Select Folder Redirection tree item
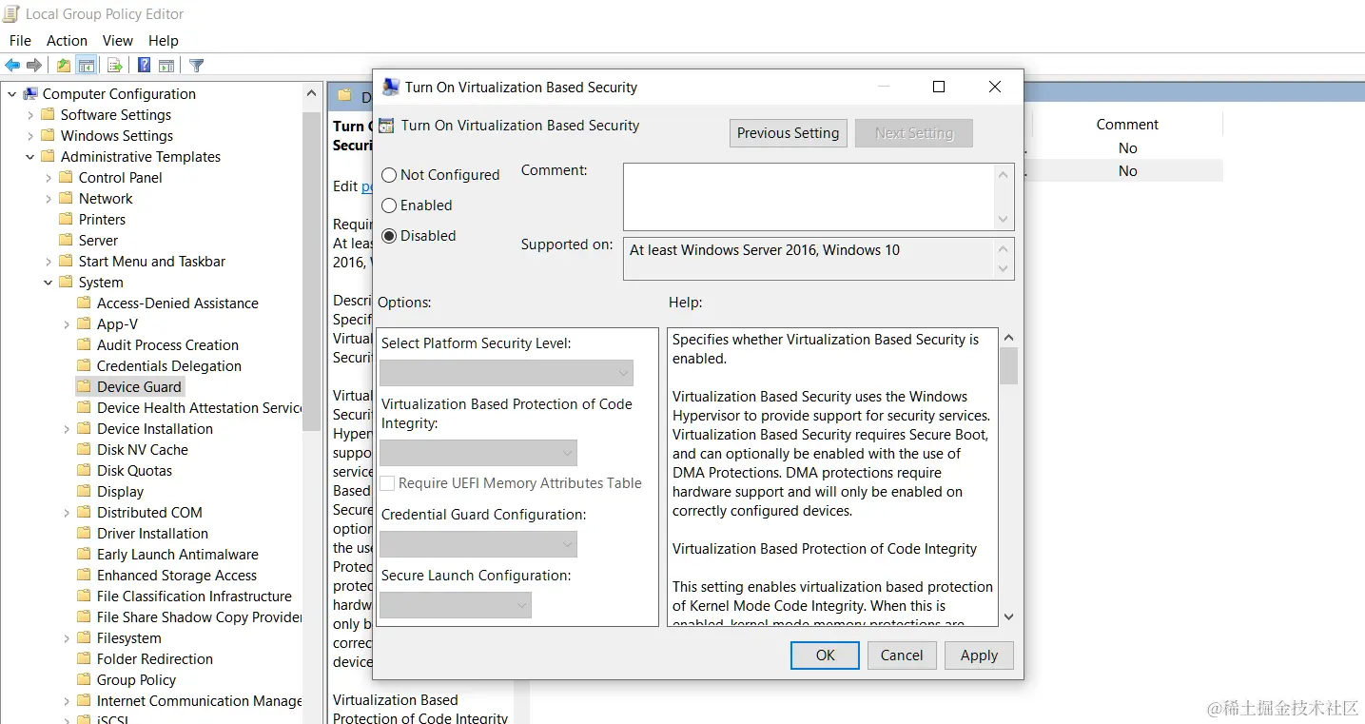 tap(155, 659)
